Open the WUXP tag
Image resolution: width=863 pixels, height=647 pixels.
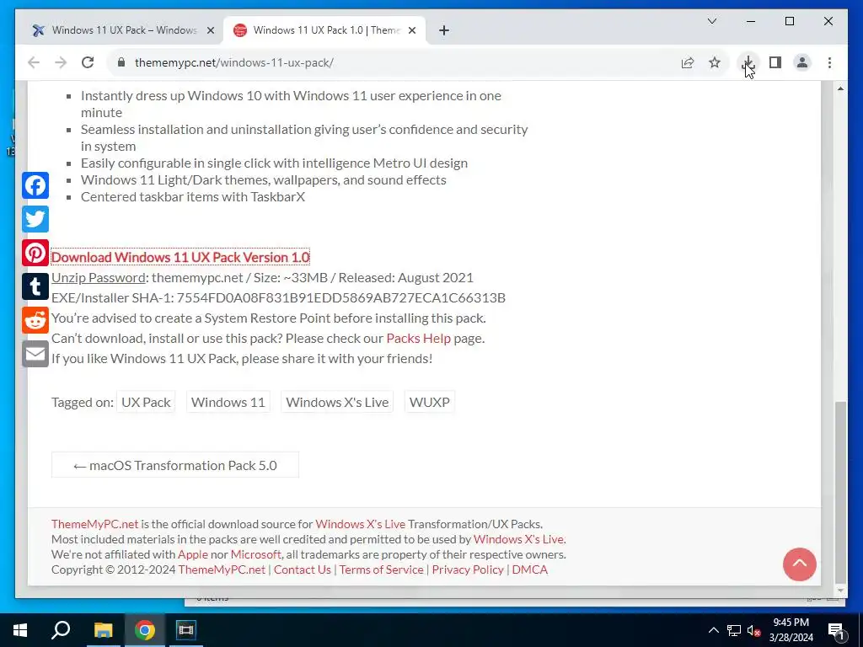click(429, 402)
